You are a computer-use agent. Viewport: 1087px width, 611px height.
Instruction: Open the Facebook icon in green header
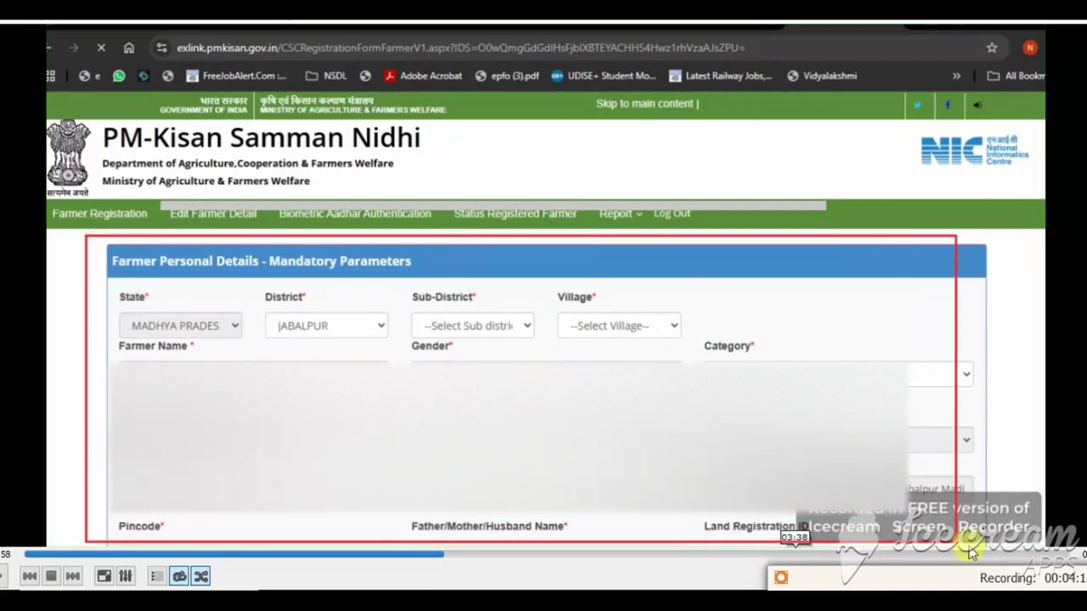[x=948, y=105]
